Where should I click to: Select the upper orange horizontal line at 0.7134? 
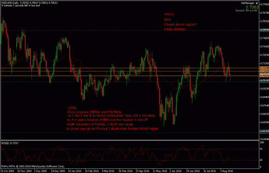click(130, 68)
